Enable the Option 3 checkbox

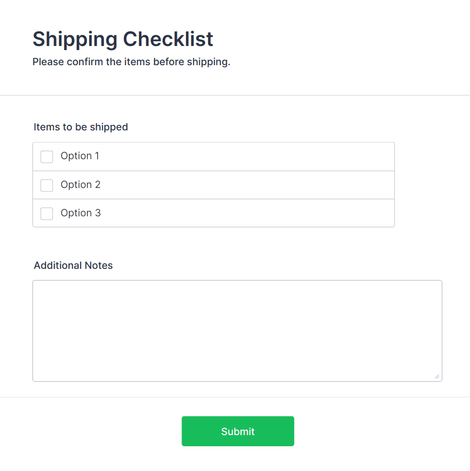pos(46,214)
